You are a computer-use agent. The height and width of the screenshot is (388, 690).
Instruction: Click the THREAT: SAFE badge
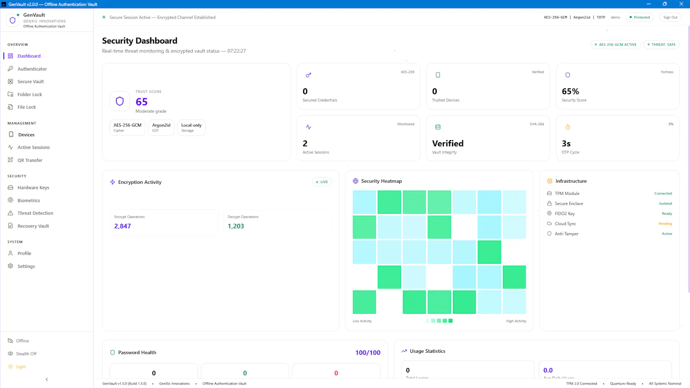click(x=662, y=44)
